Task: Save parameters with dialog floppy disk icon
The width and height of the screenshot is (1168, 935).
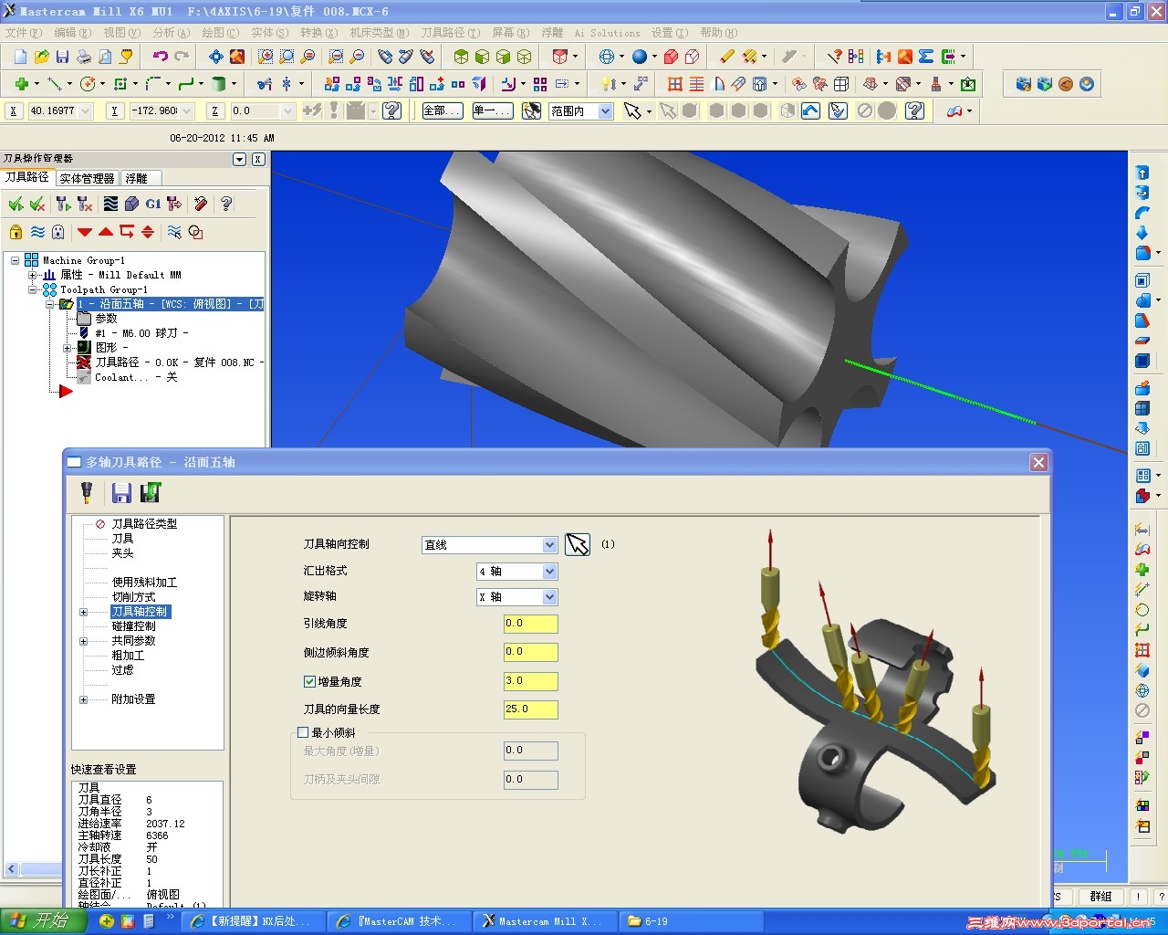Action: (121, 493)
